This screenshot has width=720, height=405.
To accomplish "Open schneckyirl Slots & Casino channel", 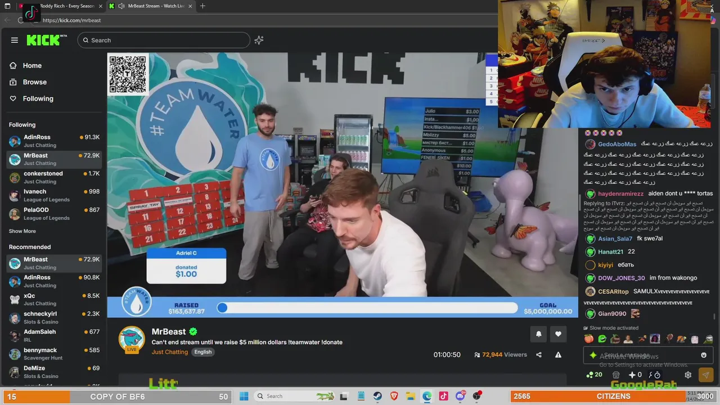I will point(54,317).
